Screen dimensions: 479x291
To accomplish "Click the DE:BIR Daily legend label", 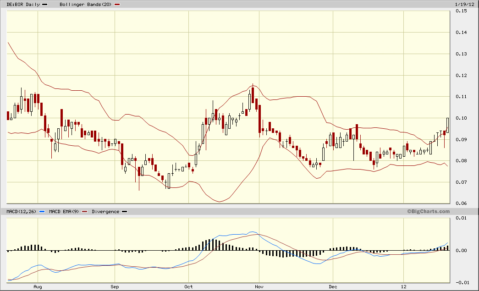I will [23, 4].
